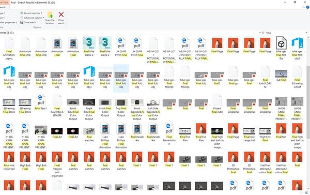Click the red Close search icon

coord(61,18)
